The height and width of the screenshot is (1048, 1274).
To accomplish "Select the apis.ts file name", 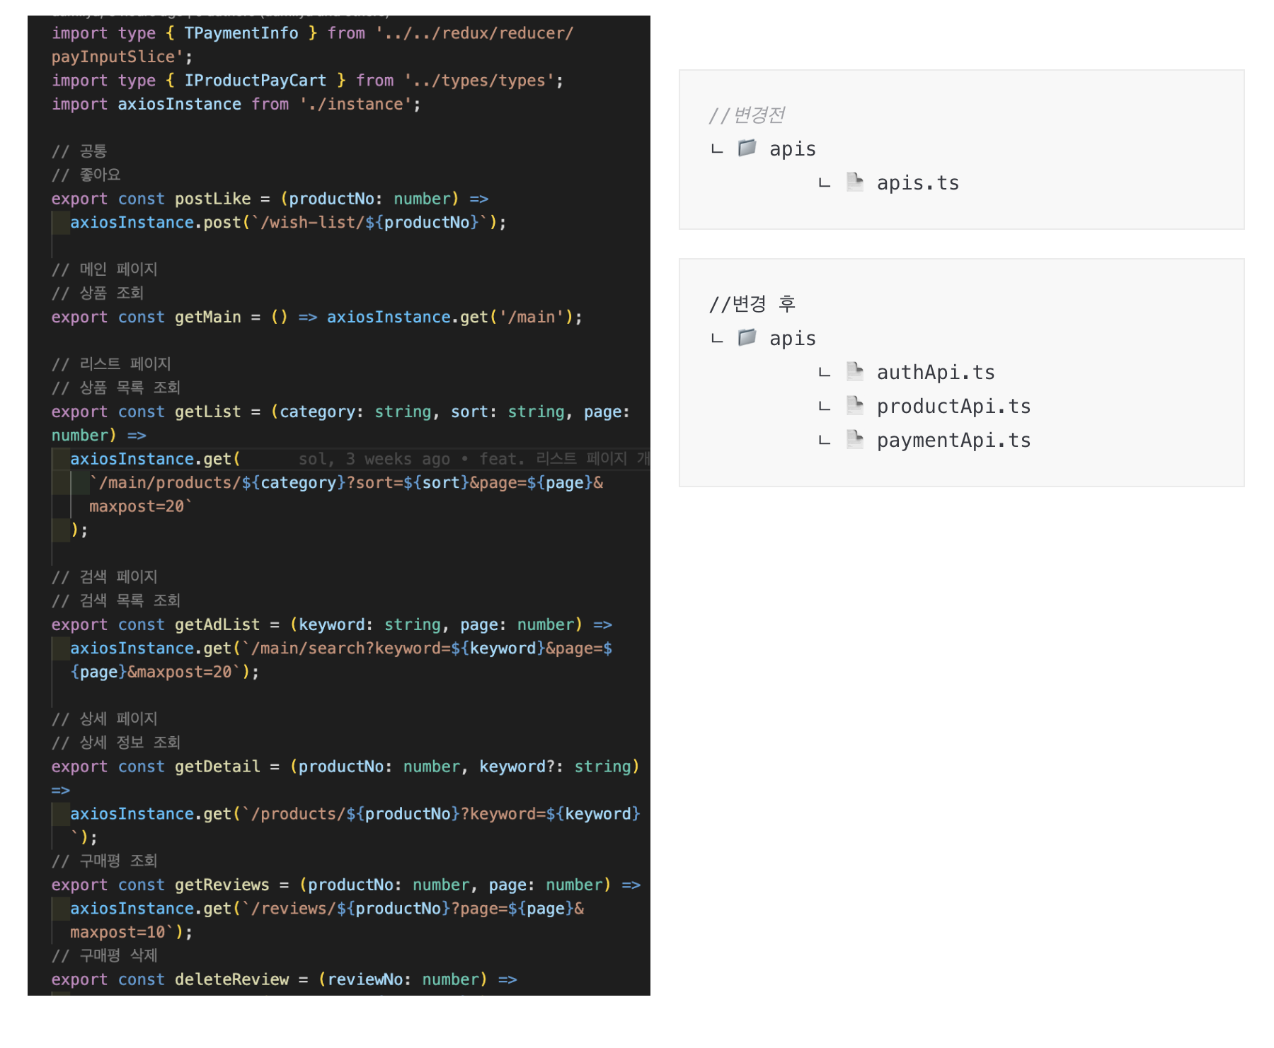I will click(918, 183).
